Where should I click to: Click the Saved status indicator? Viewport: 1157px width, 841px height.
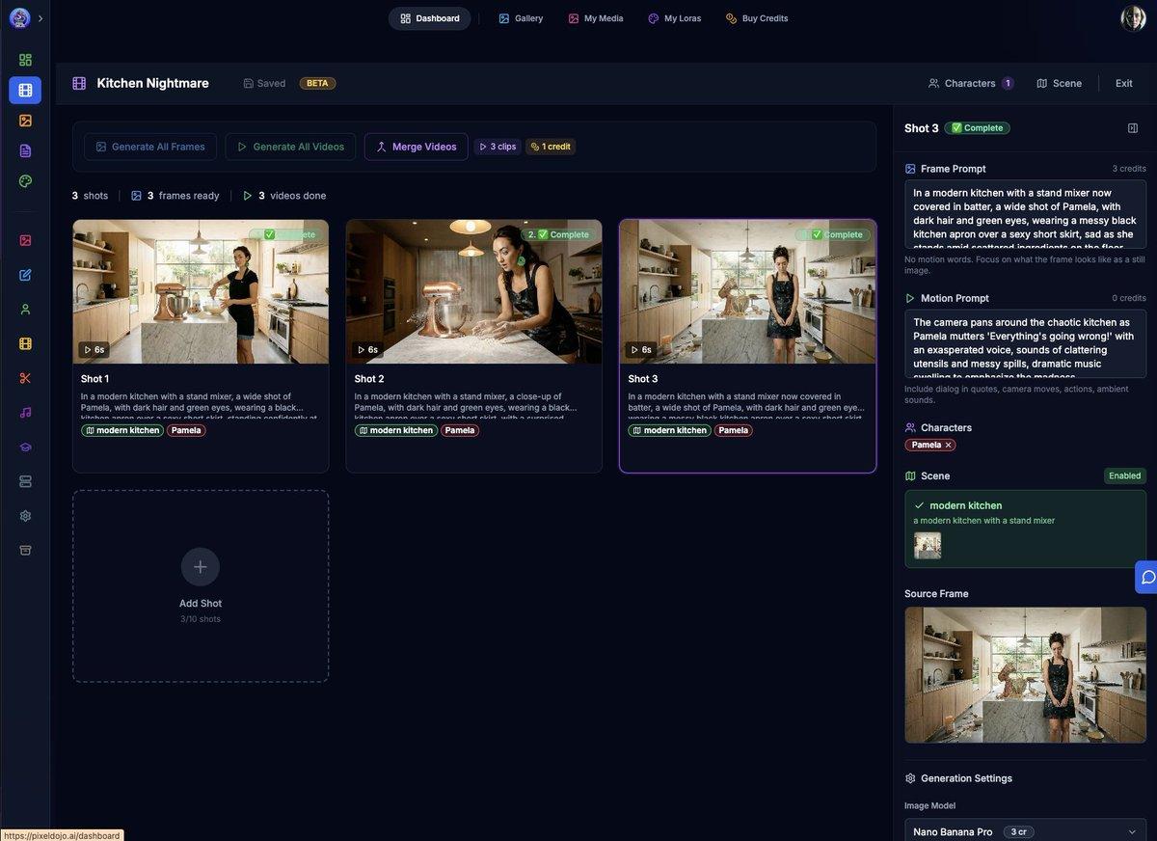(264, 83)
